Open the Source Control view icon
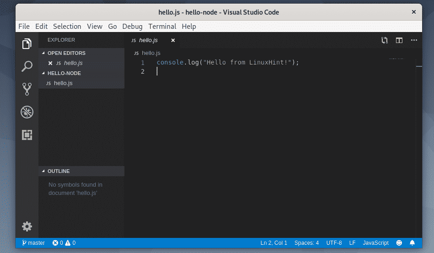The image size is (434, 253). [x=27, y=89]
